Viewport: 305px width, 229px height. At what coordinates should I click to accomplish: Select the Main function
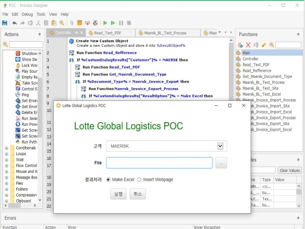coord(269,53)
